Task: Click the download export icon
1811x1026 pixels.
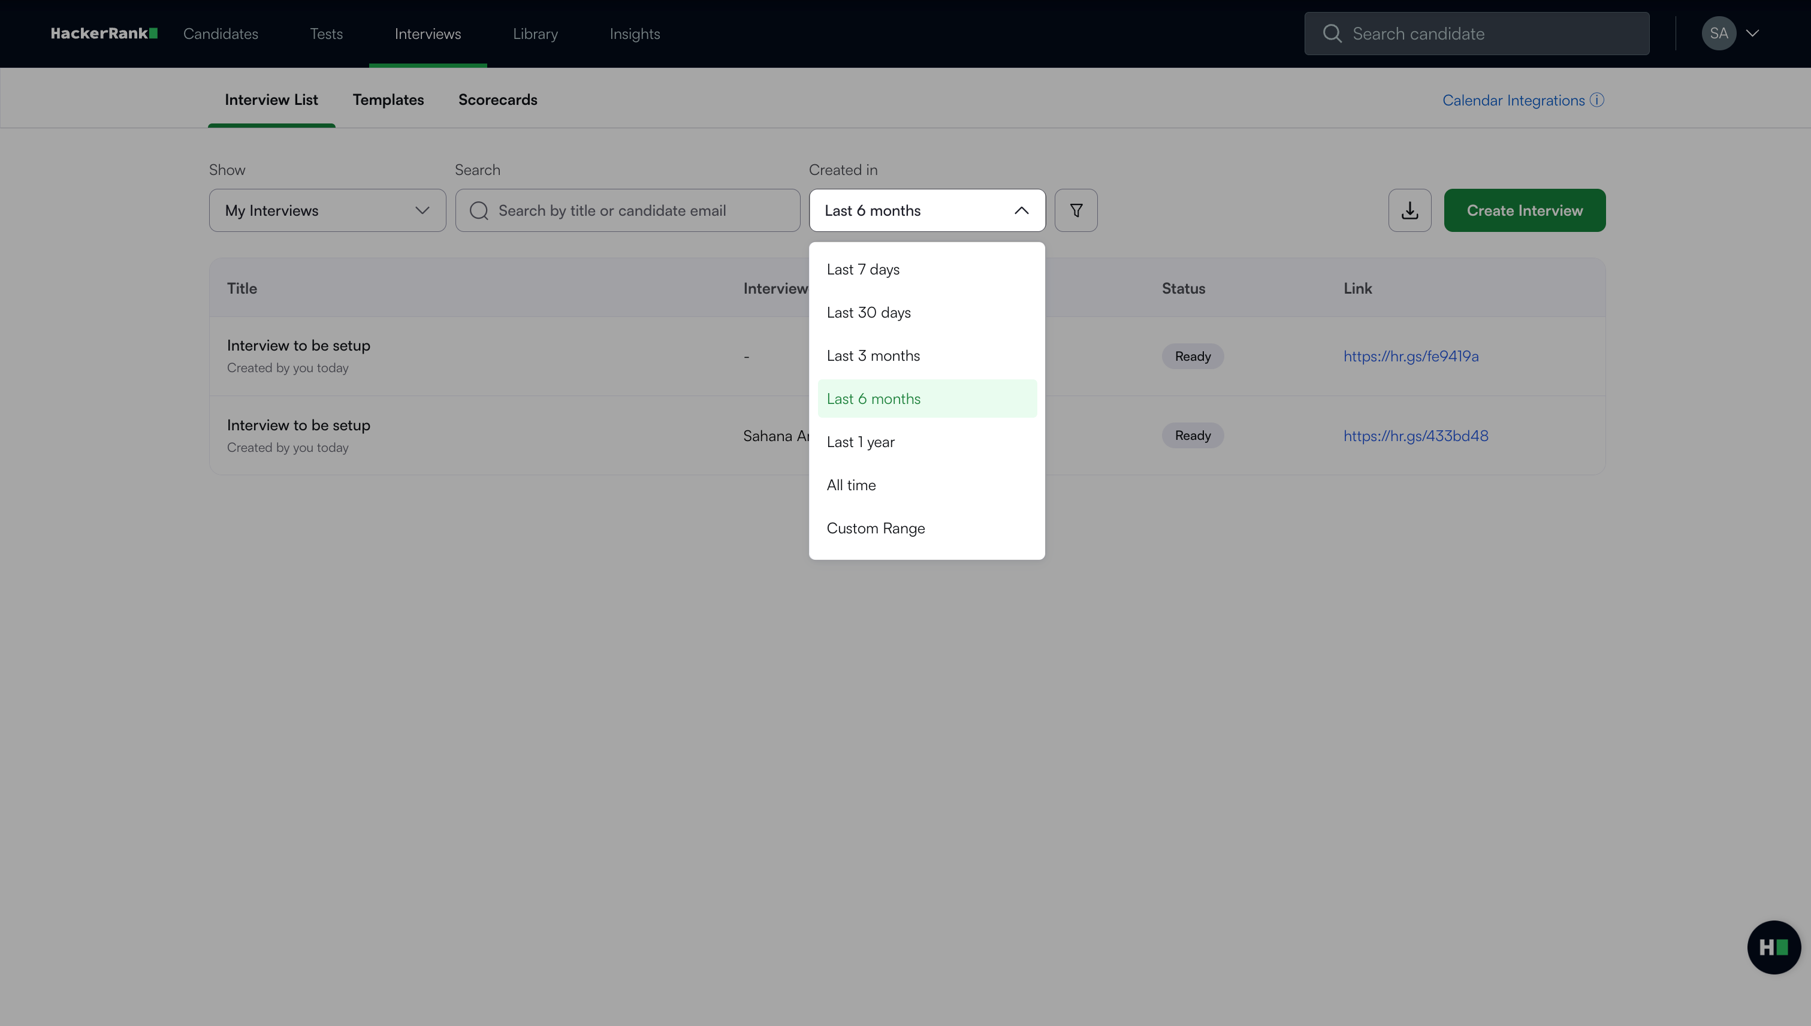Action: click(x=1409, y=210)
